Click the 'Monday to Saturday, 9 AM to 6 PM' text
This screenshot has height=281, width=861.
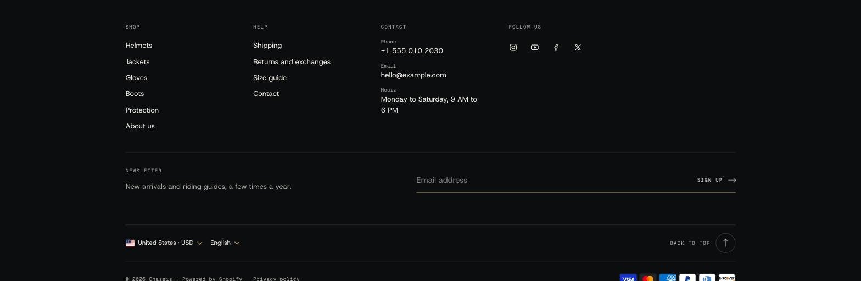tap(429, 105)
